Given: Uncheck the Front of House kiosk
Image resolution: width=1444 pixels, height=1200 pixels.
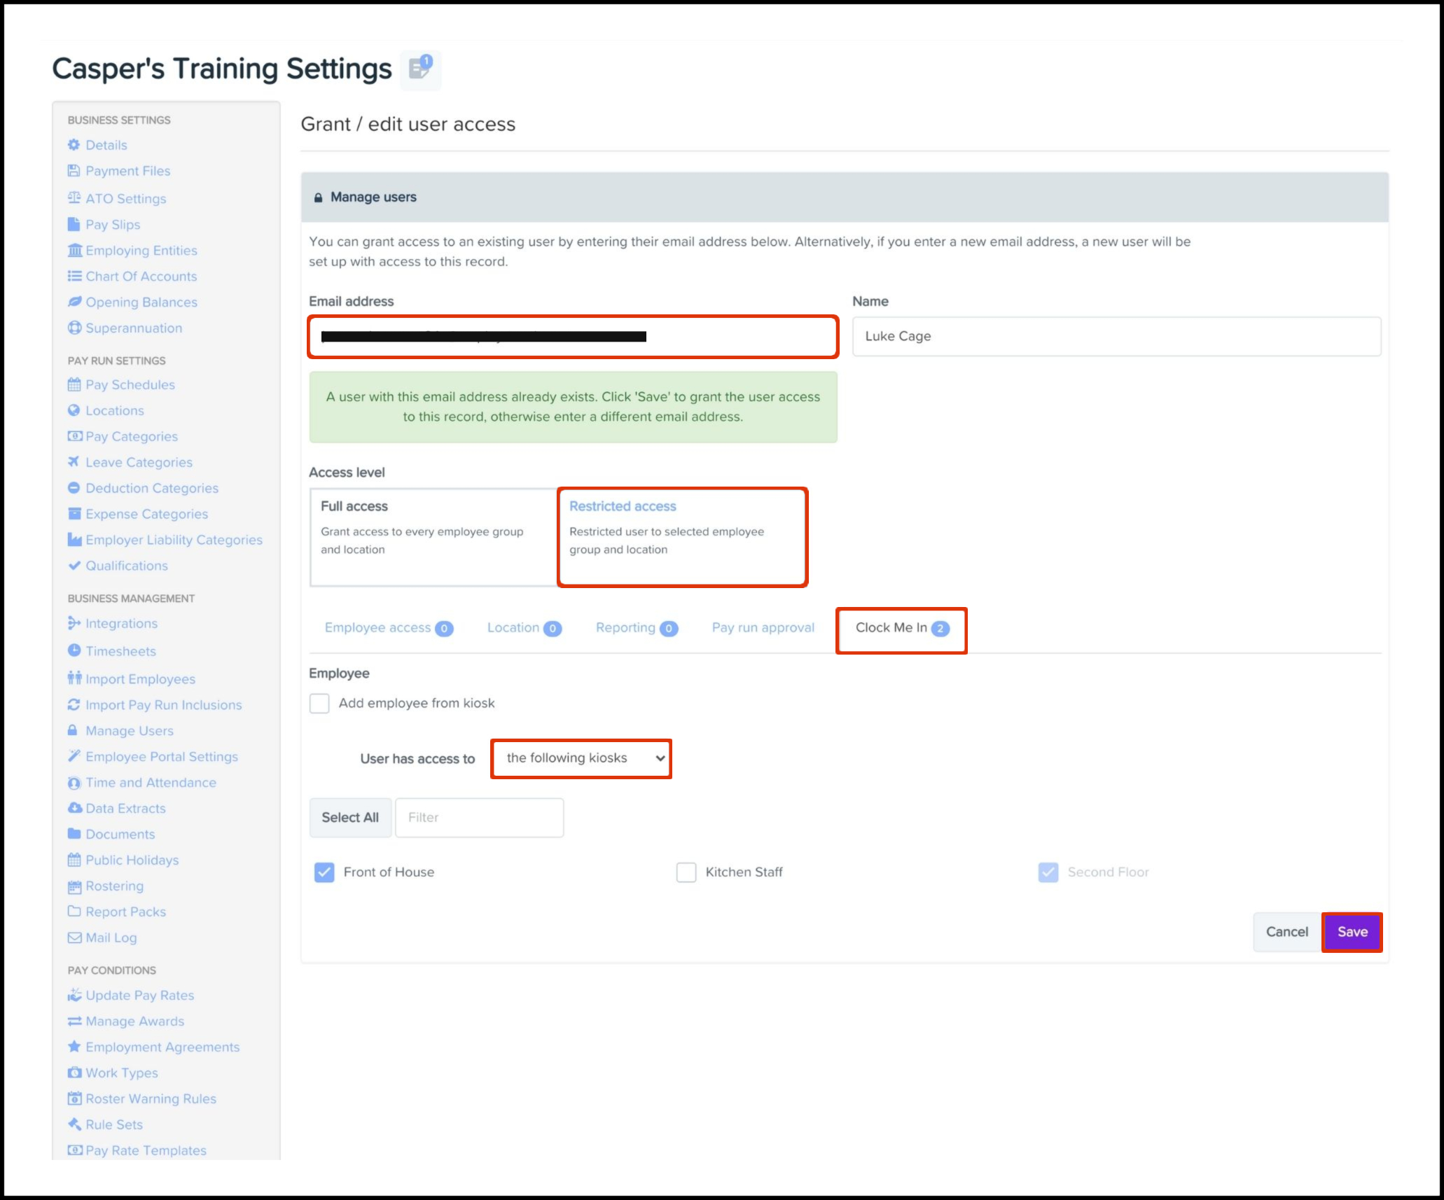Looking at the screenshot, I should (x=324, y=872).
